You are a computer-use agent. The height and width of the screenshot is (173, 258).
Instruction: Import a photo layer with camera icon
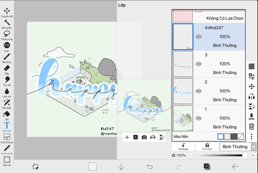[144, 137]
